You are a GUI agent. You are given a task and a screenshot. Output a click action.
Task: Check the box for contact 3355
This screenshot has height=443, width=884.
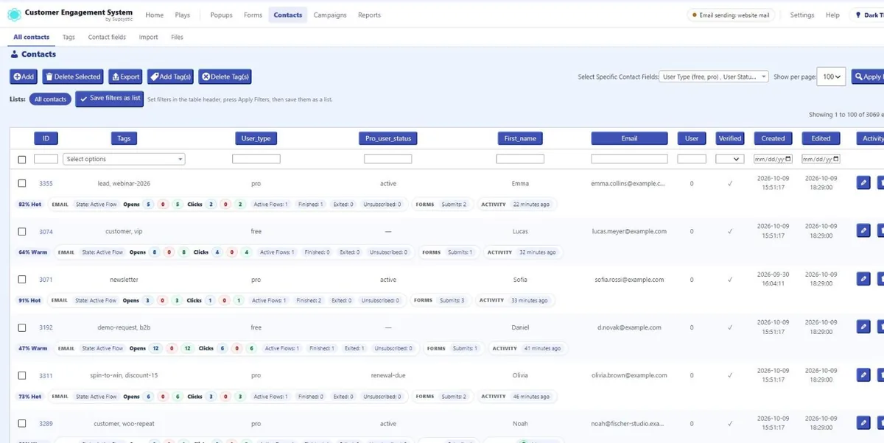(x=21, y=183)
